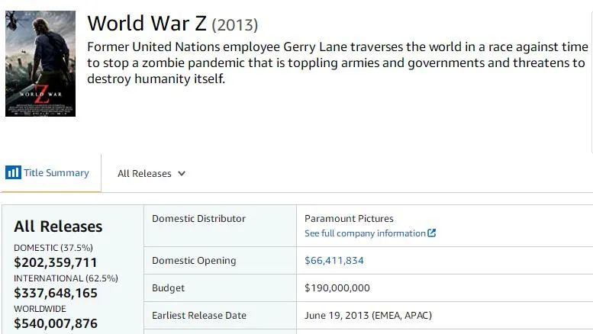
Task: Click the movie synopsis paragraph
Action: (x=337, y=63)
